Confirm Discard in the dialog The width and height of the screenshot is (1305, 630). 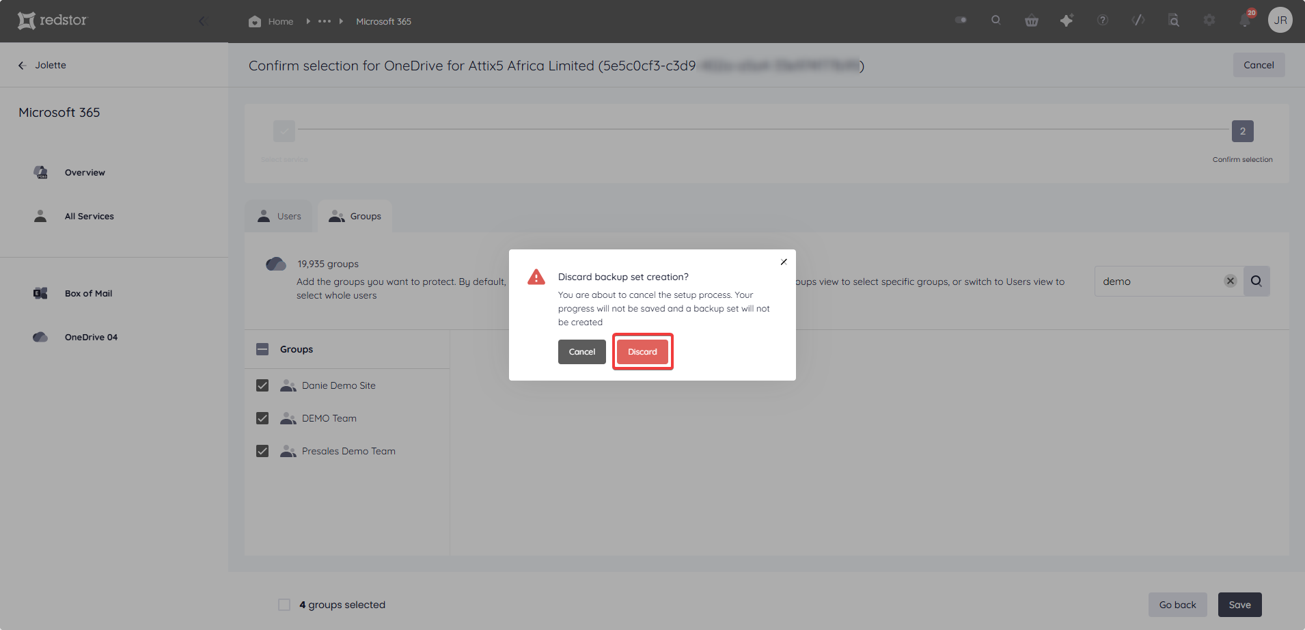pyautogui.click(x=642, y=352)
